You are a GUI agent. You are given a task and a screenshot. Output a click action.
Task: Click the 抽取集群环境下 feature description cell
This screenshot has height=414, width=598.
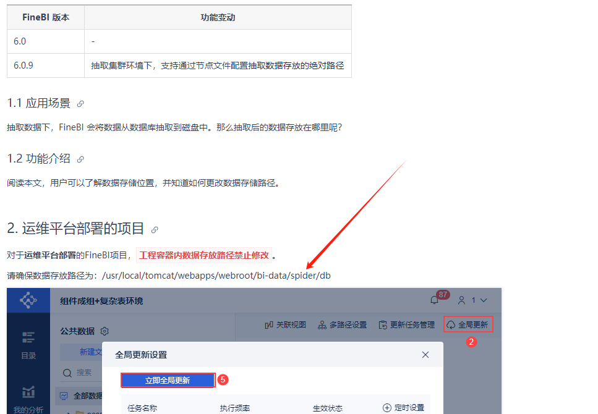[x=218, y=65]
